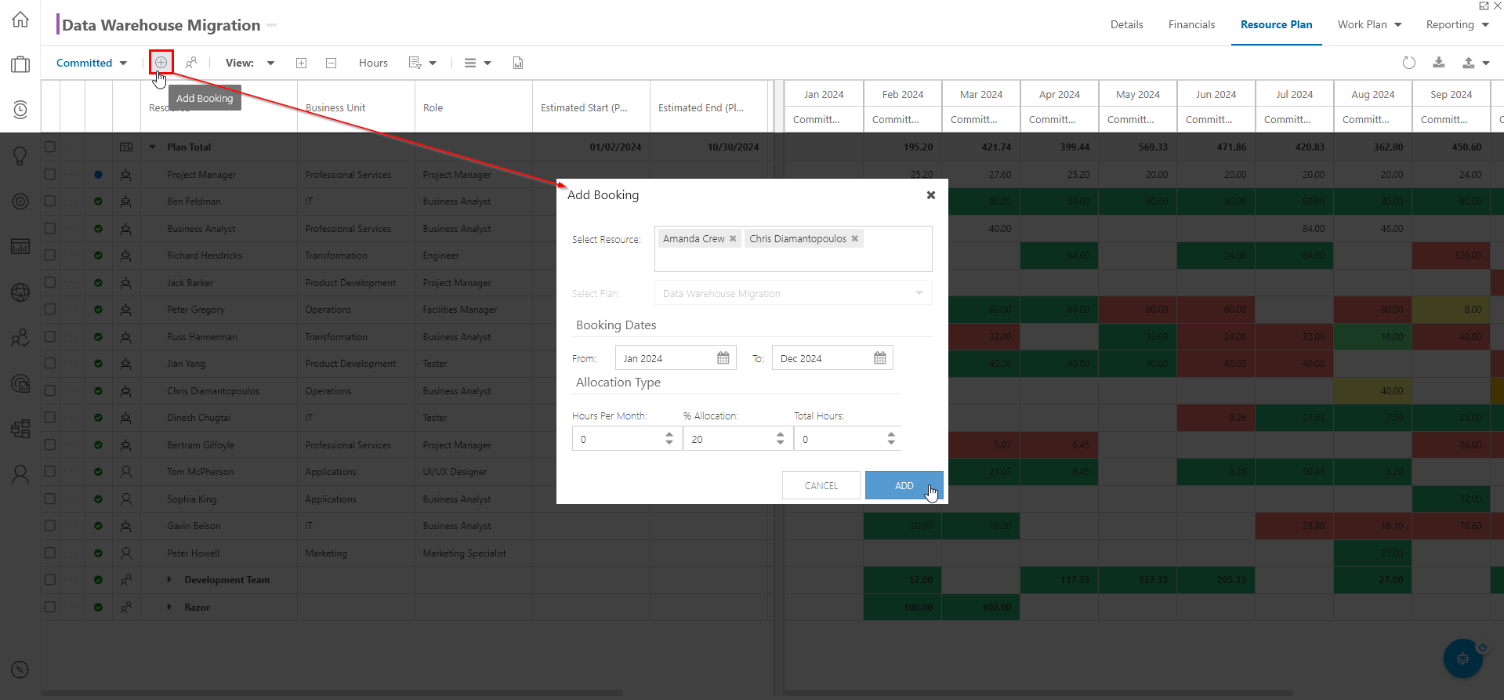This screenshot has width=1504, height=700.
Task: Tick the Sophia King row checkbox
Action: click(50, 499)
